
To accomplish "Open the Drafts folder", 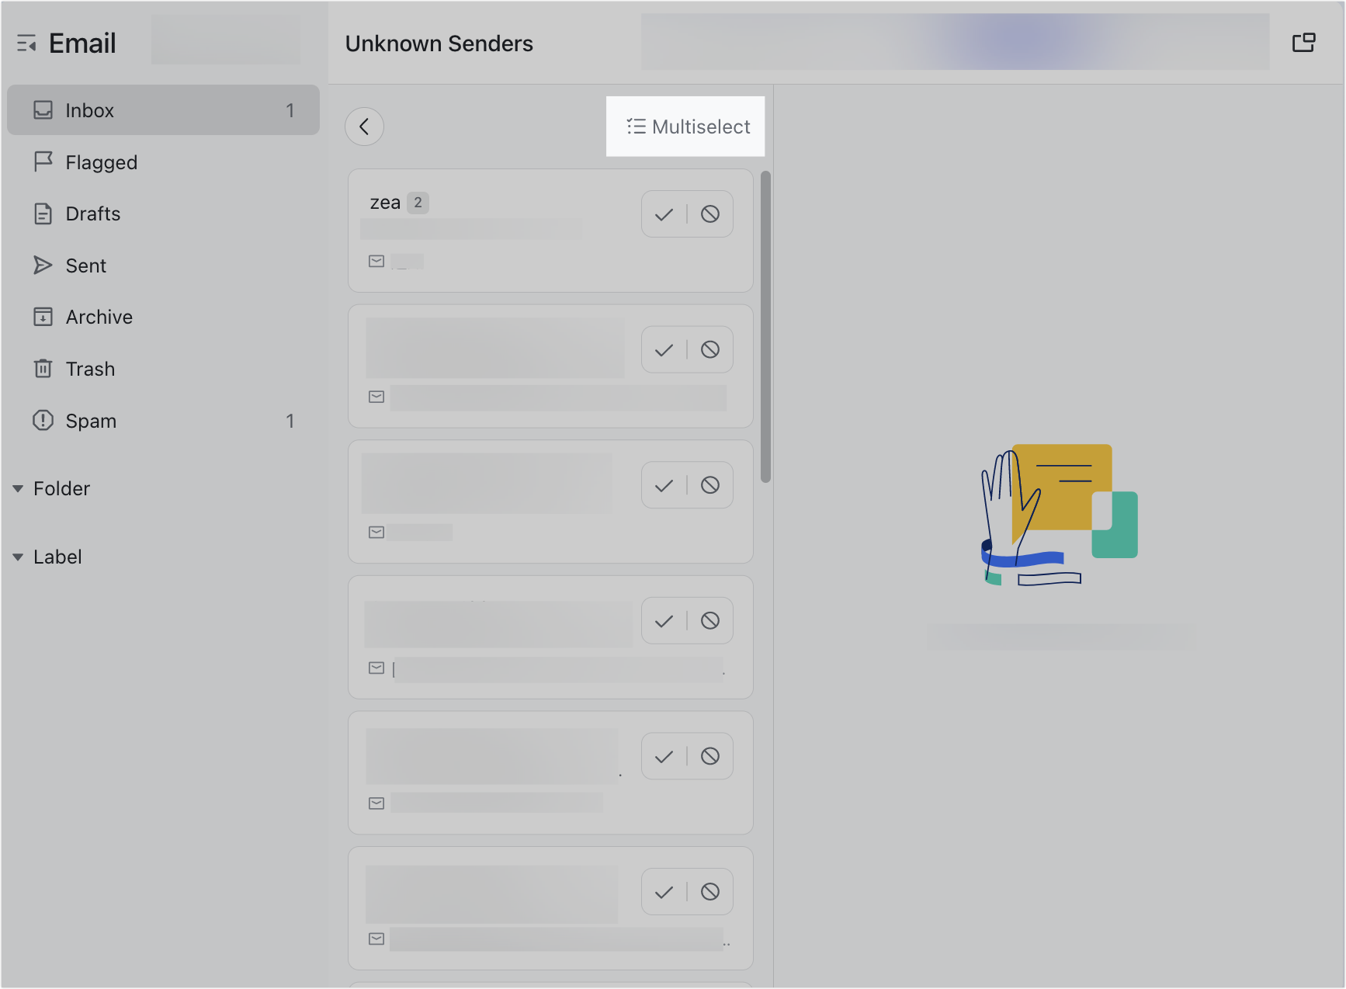I will coord(163,213).
